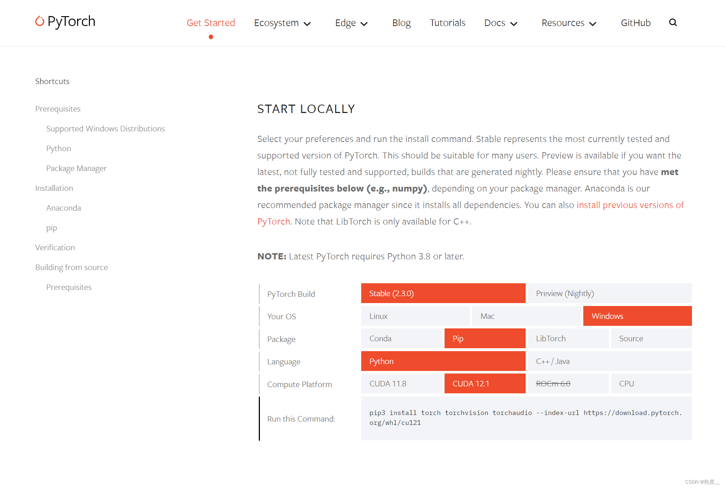Open the site search magnifier icon

click(x=673, y=23)
